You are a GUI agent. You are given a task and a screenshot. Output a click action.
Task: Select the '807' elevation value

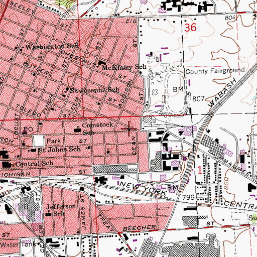tap(199, 99)
